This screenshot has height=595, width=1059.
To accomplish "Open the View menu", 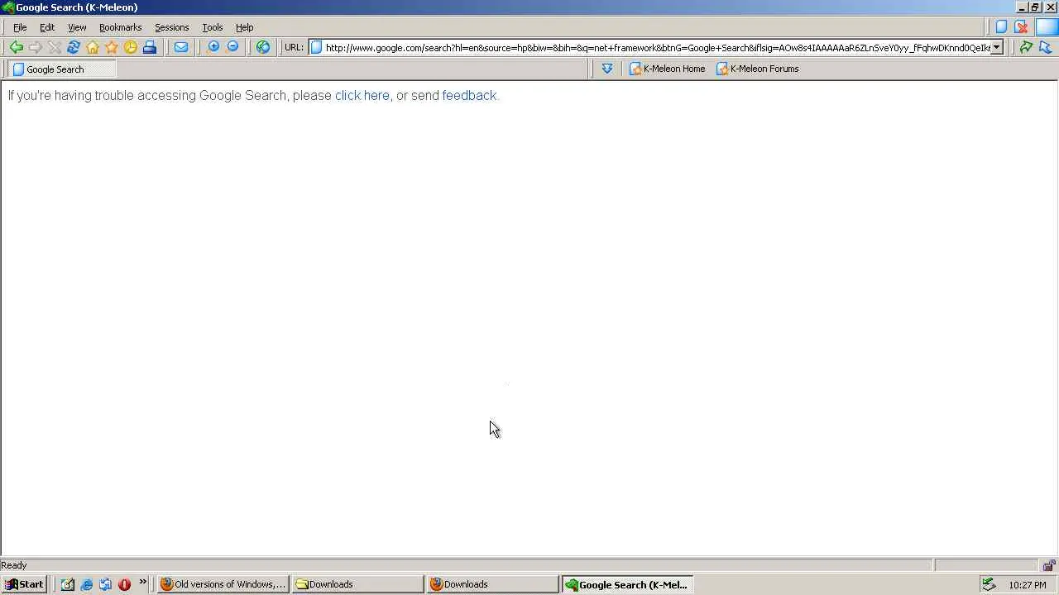I will click(x=77, y=27).
